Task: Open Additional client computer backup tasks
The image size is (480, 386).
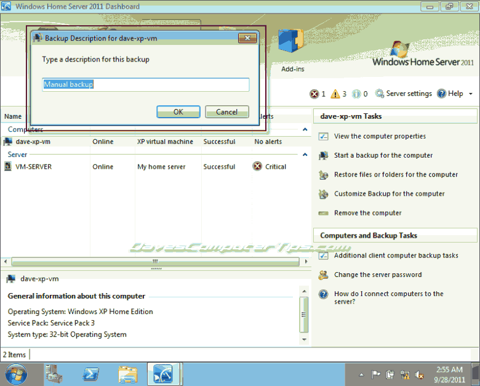Action: pos(396,255)
